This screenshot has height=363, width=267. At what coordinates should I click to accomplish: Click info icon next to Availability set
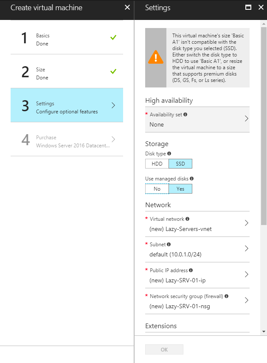pyautogui.click(x=185, y=115)
